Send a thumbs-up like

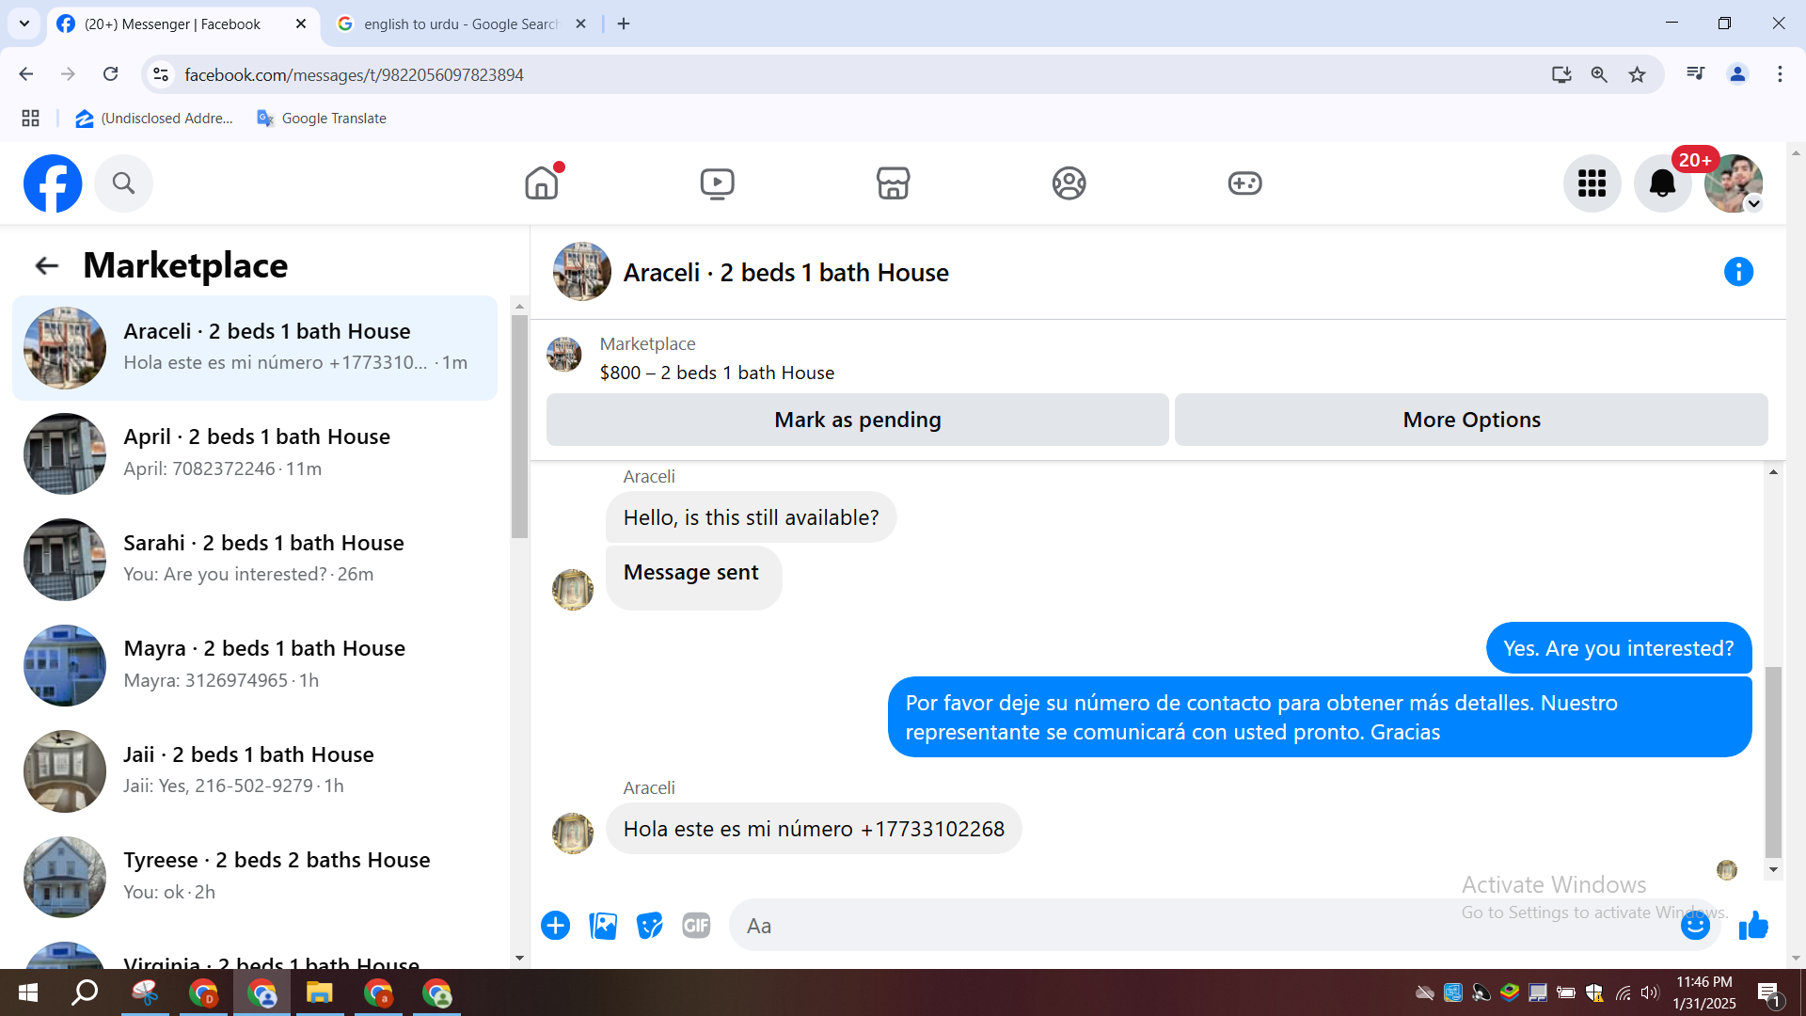1753,926
